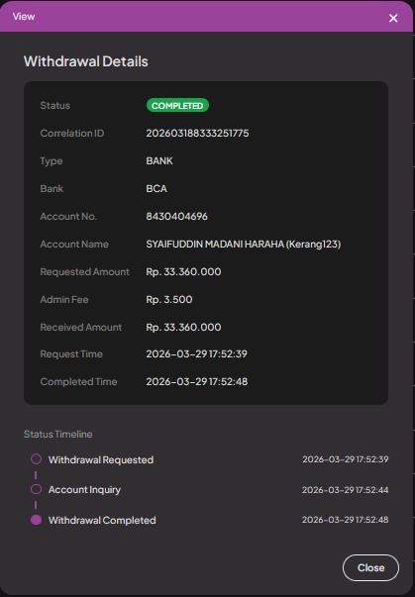Click the Withdrawal Details heading
The image size is (415, 597).
[85, 61]
